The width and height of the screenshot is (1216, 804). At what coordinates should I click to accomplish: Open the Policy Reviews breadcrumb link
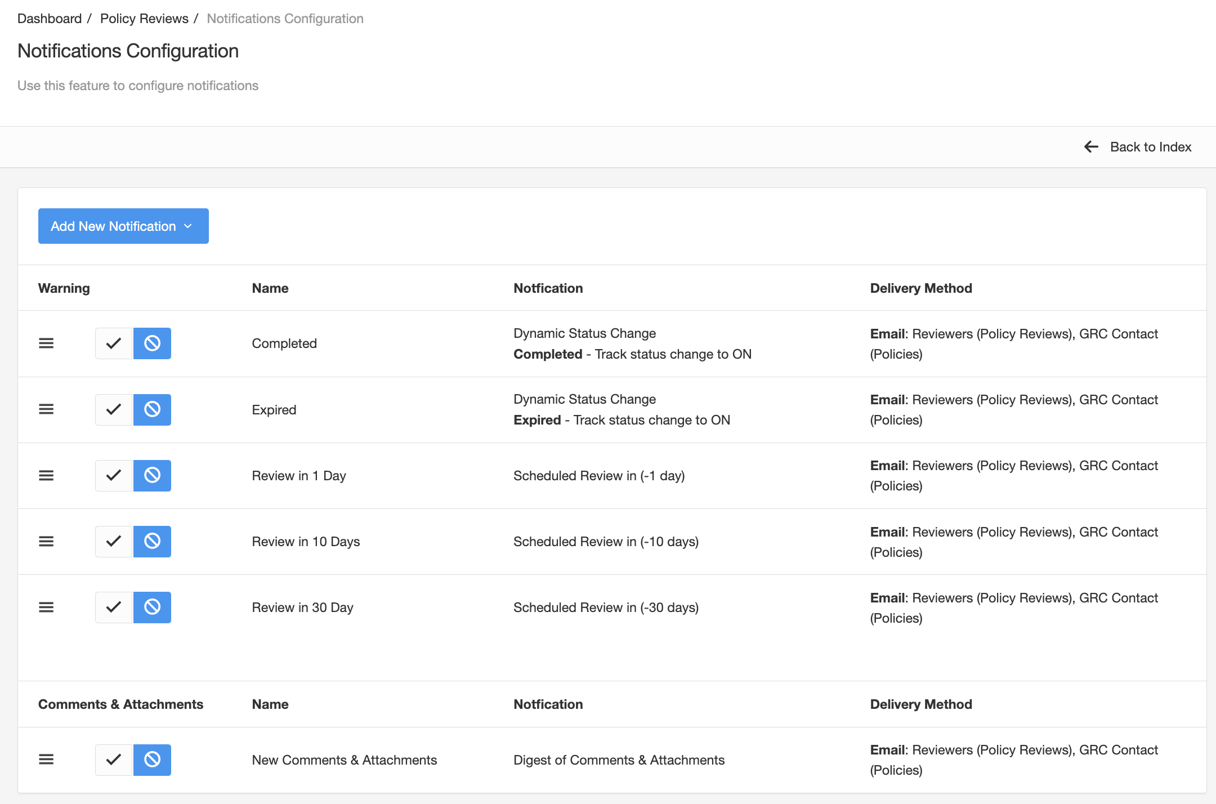pos(144,19)
